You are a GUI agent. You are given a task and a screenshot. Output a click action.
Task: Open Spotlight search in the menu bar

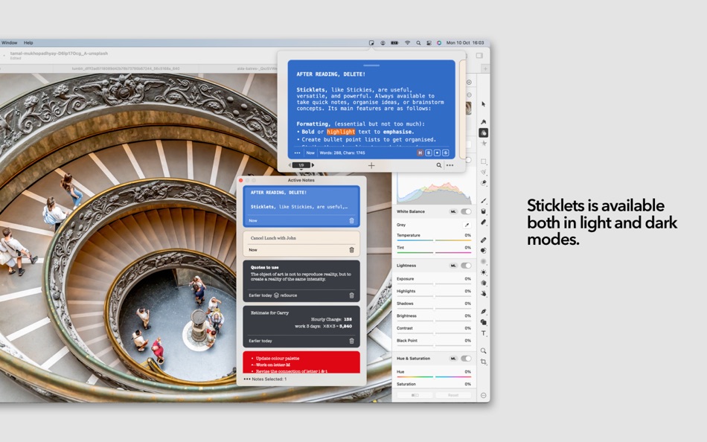(418, 43)
